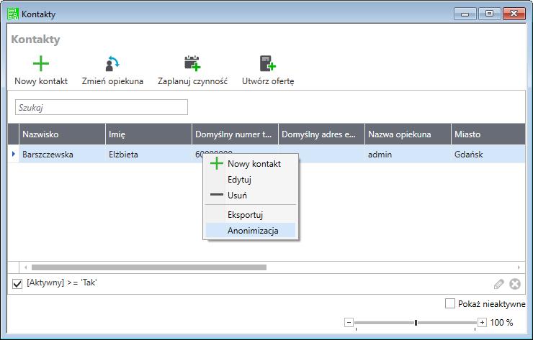Maximize the Kontakty window
The width and height of the screenshot is (533, 340).
[x=489, y=14]
